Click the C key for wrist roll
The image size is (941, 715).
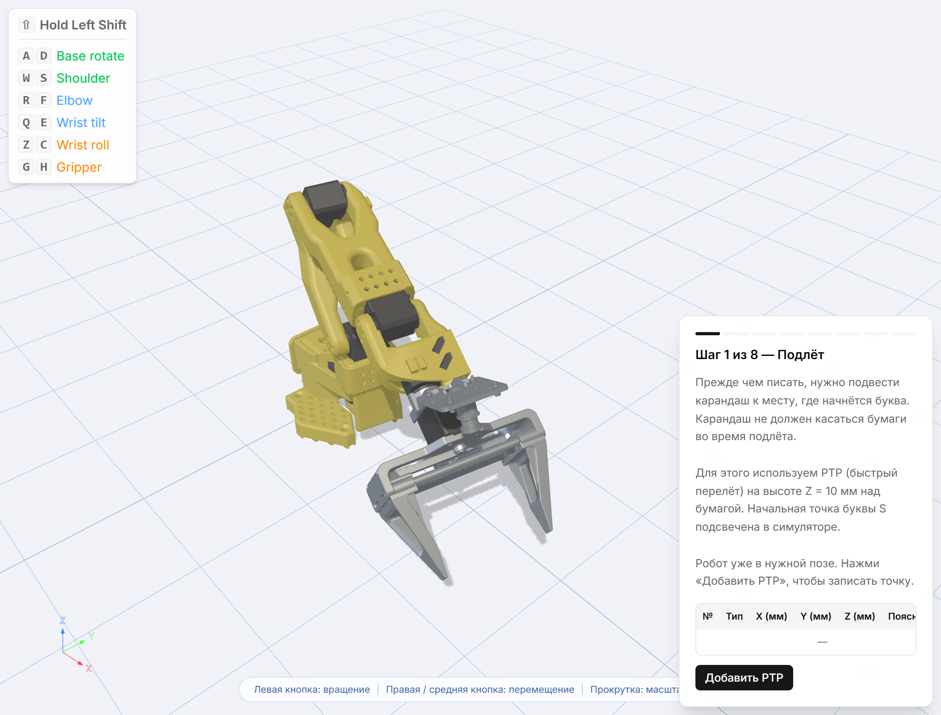[43, 145]
